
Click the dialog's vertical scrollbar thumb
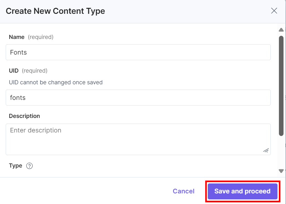click(x=281, y=86)
